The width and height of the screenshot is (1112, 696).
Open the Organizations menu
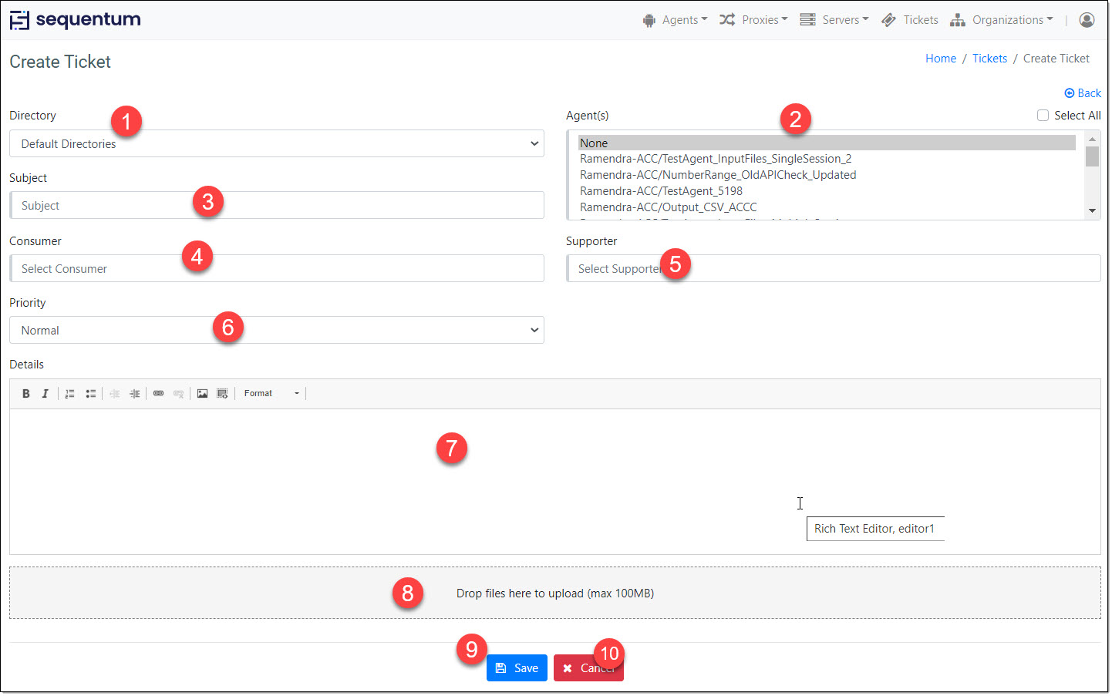(x=1002, y=20)
